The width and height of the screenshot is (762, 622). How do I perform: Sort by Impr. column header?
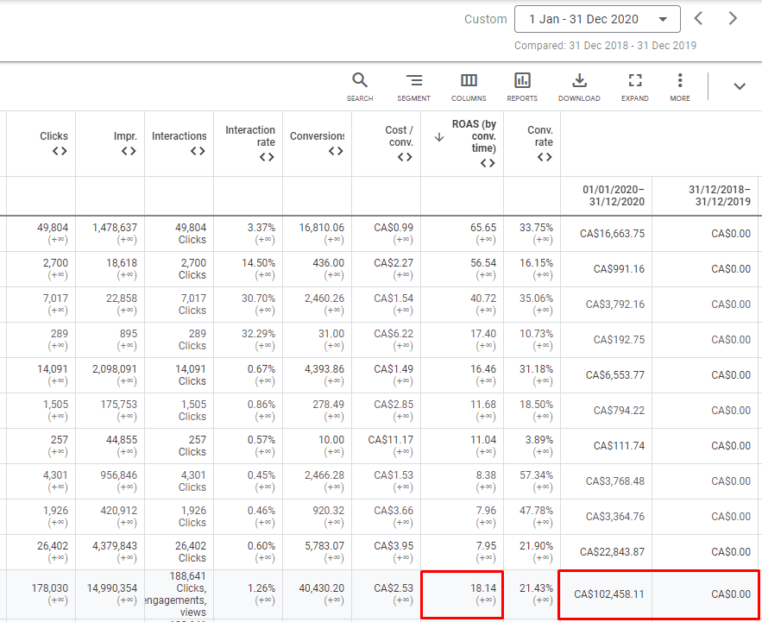tap(125, 136)
